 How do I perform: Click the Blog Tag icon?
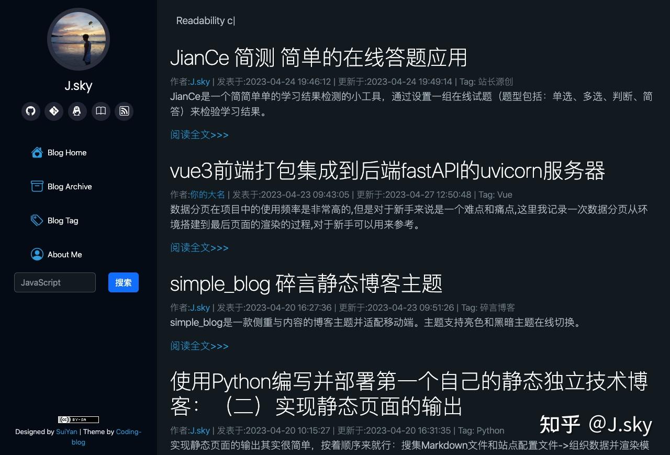(37, 220)
